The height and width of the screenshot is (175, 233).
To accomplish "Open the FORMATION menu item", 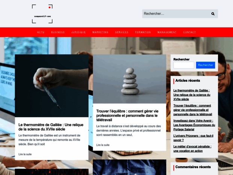I will click(143, 32).
